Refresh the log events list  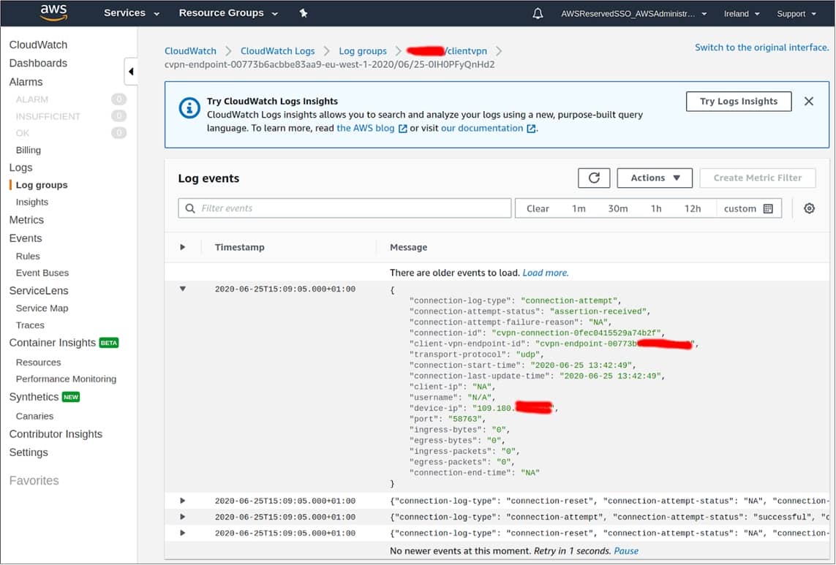(x=594, y=178)
